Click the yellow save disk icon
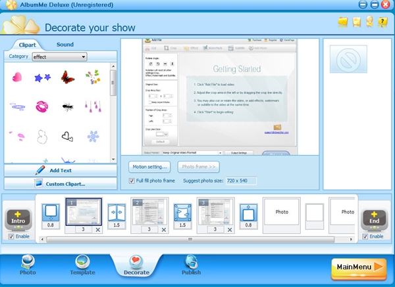The image size is (395, 287). pyautogui.click(x=356, y=22)
